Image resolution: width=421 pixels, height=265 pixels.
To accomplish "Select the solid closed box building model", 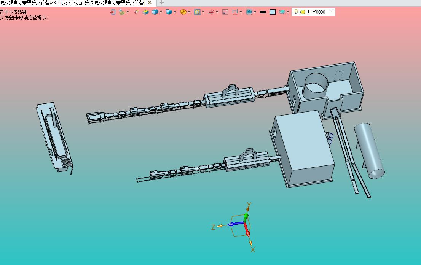I will click(302, 148).
